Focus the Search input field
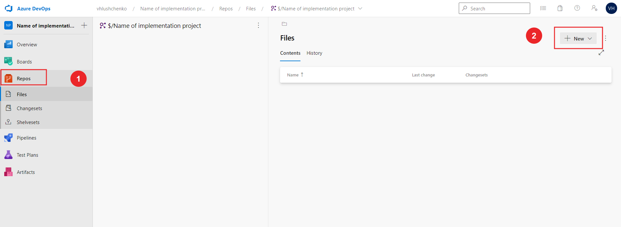 pyautogui.click(x=494, y=8)
